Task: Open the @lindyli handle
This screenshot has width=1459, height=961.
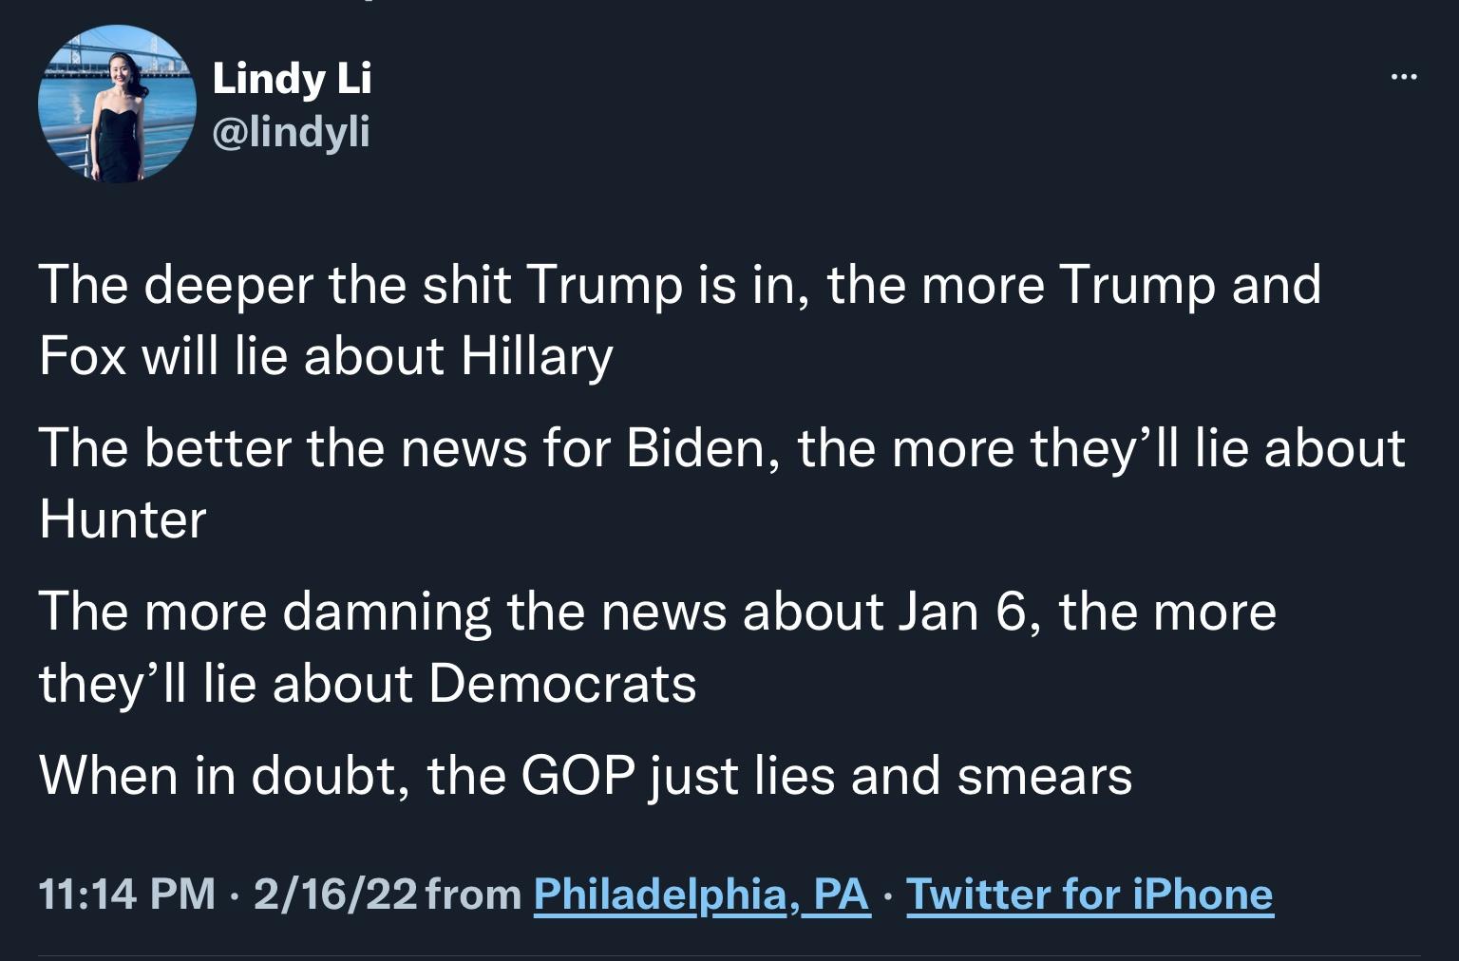Action: coord(292,132)
